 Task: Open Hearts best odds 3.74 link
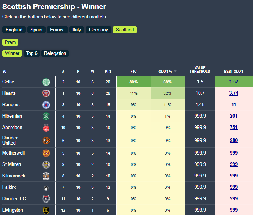(234, 93)
